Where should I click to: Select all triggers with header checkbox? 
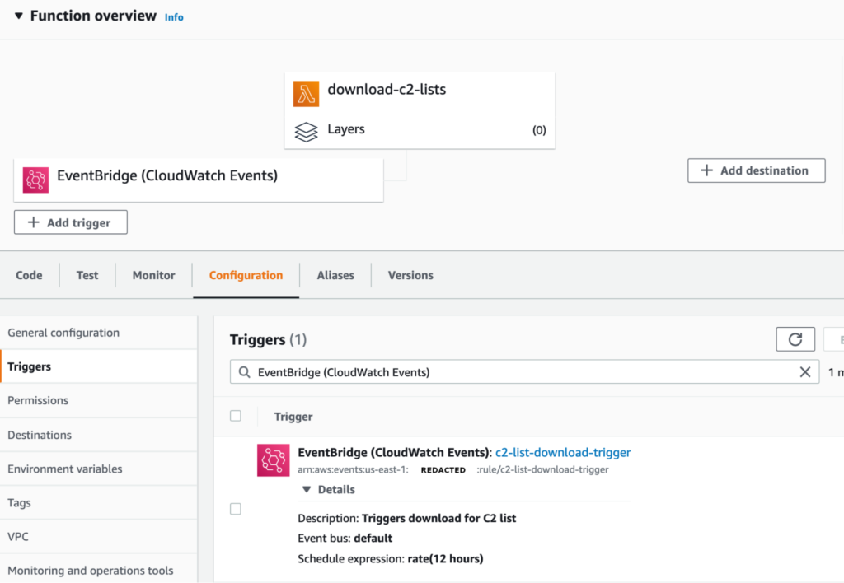[x=236, y=416]
